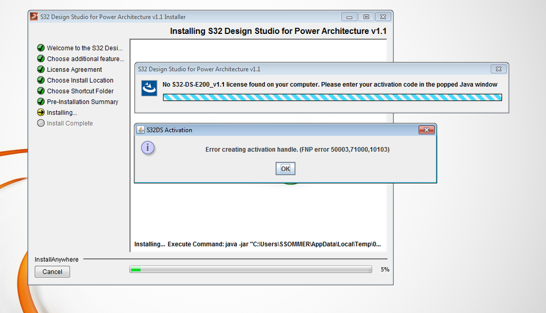Viewport: 546px width, 313px height.
Task: Select the 'Choose additional feature...' step text
Action: 85,59
